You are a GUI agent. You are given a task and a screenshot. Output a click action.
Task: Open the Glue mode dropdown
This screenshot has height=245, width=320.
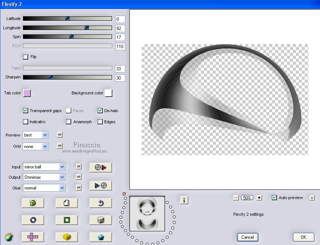[x=44, y=188]
